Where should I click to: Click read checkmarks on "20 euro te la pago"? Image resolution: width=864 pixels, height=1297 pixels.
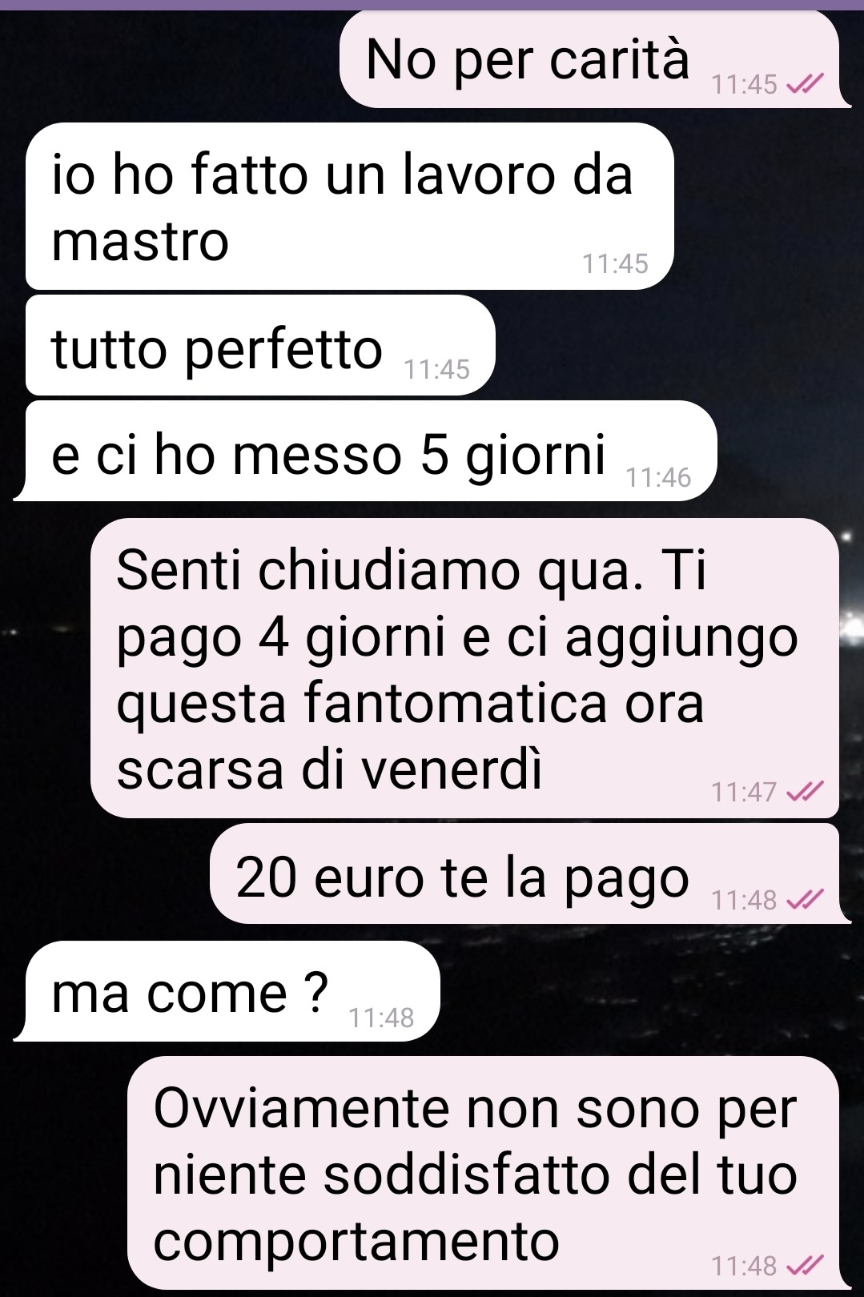[x=806, y=900]
